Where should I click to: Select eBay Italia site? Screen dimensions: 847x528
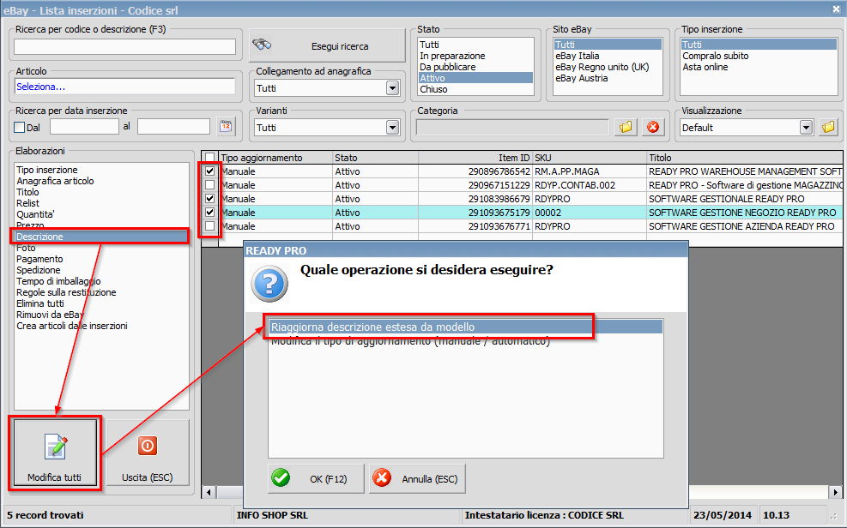pos(608,56)
